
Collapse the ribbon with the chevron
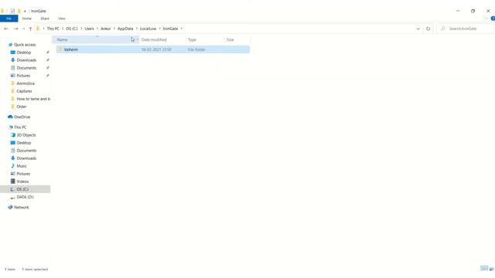tap(486, 19)
